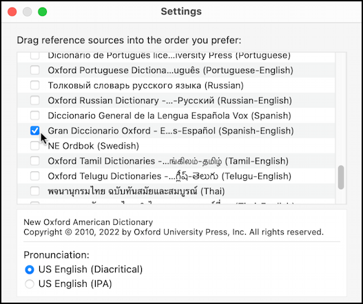Select the 'Gran Diccionario Oxford' row label
The width and height of the screenshot is (363, 304).
pyautogui.click(x=171, y=131)
